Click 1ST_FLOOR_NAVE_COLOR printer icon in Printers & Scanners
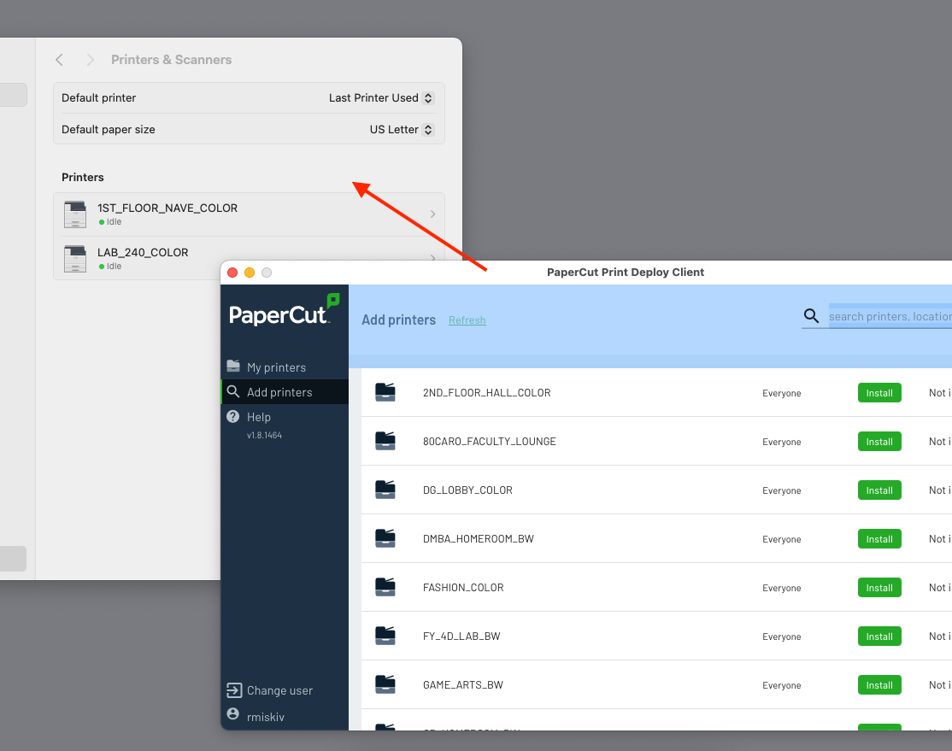The image size is (952, 751). tap(75, 214)
